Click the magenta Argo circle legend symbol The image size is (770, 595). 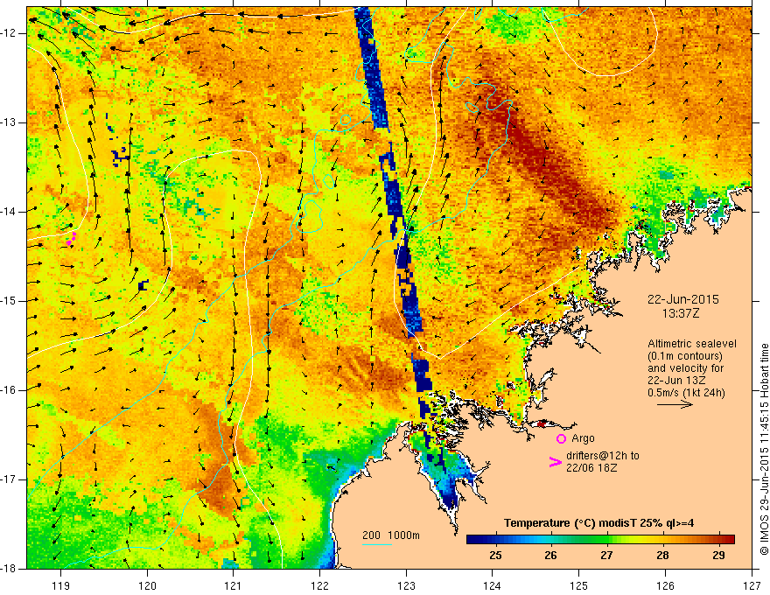pos(561,438)
